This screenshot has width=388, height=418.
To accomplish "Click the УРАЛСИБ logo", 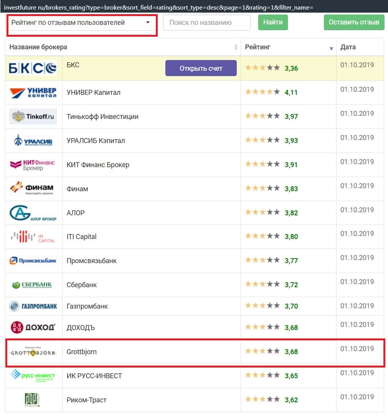I will click(33, 140).
